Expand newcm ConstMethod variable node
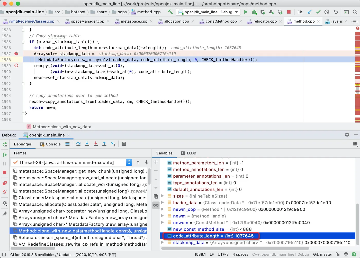360x258 pixels. [163, 223]
